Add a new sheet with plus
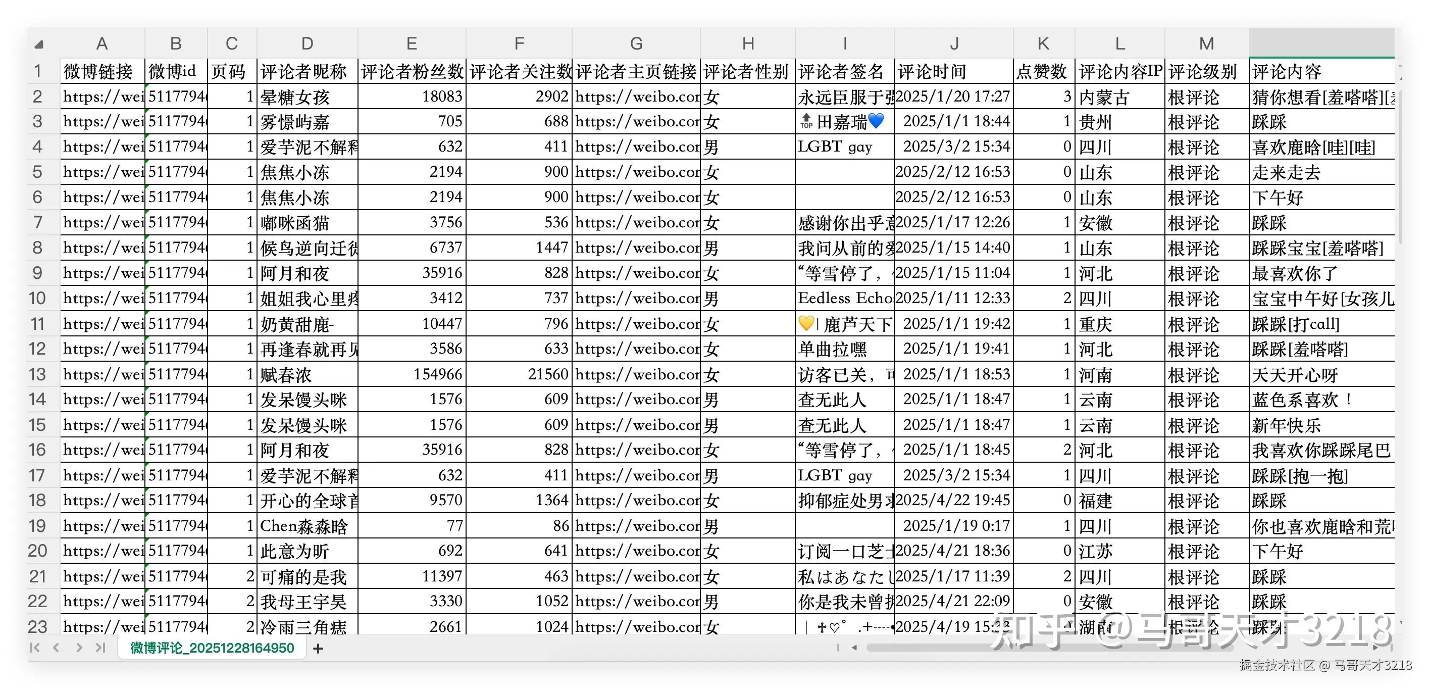 click(318, 648)
